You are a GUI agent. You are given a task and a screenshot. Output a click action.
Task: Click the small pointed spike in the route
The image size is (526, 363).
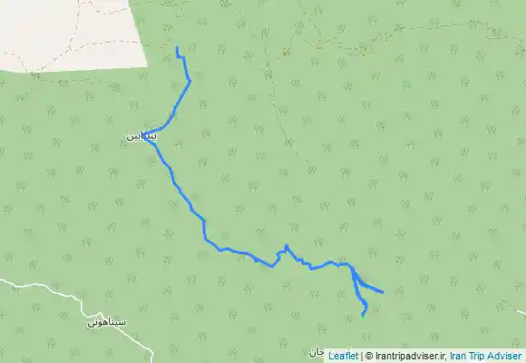287,246
